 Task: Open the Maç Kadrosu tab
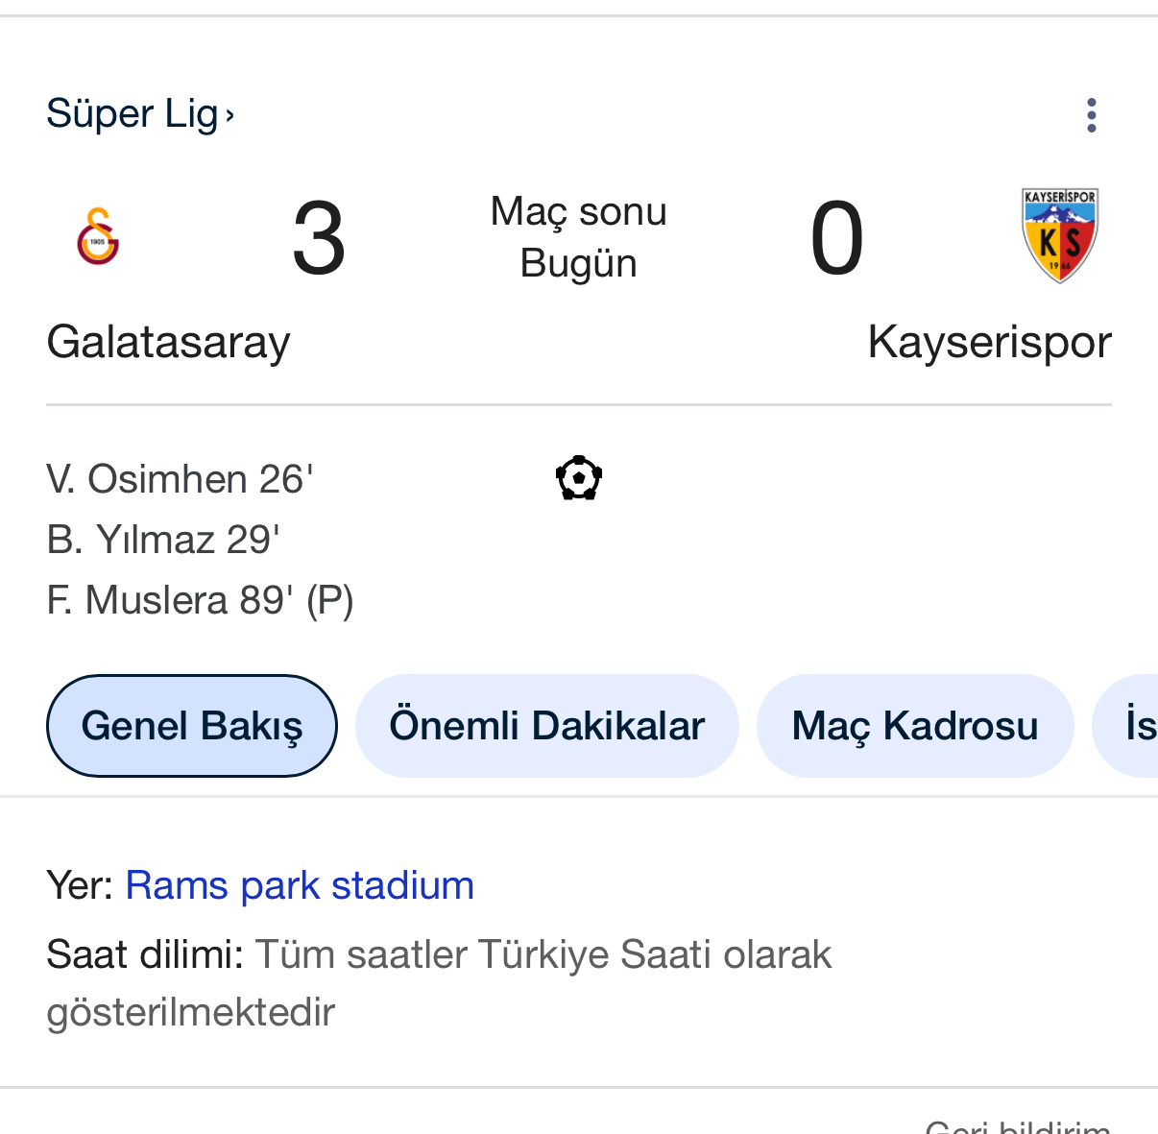point(915,726)
